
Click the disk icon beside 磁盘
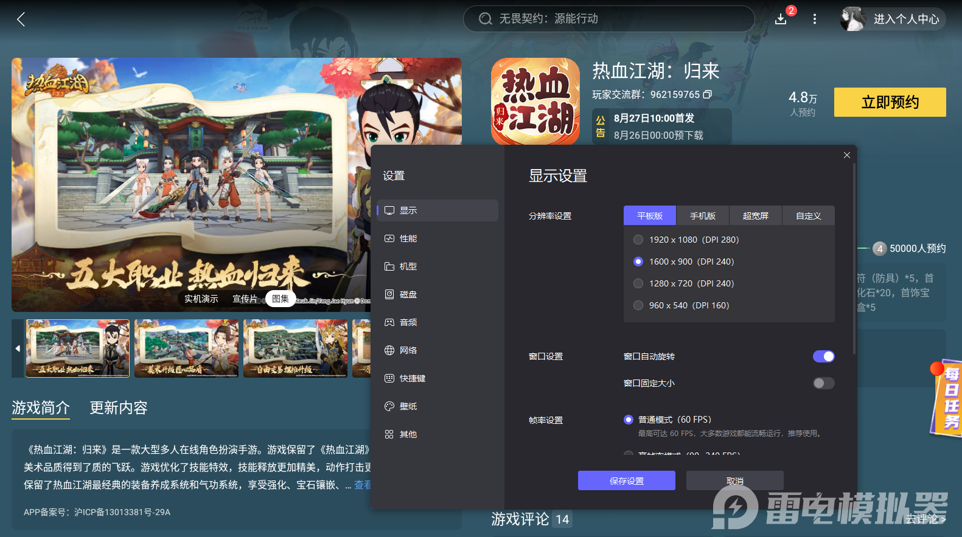389,294
